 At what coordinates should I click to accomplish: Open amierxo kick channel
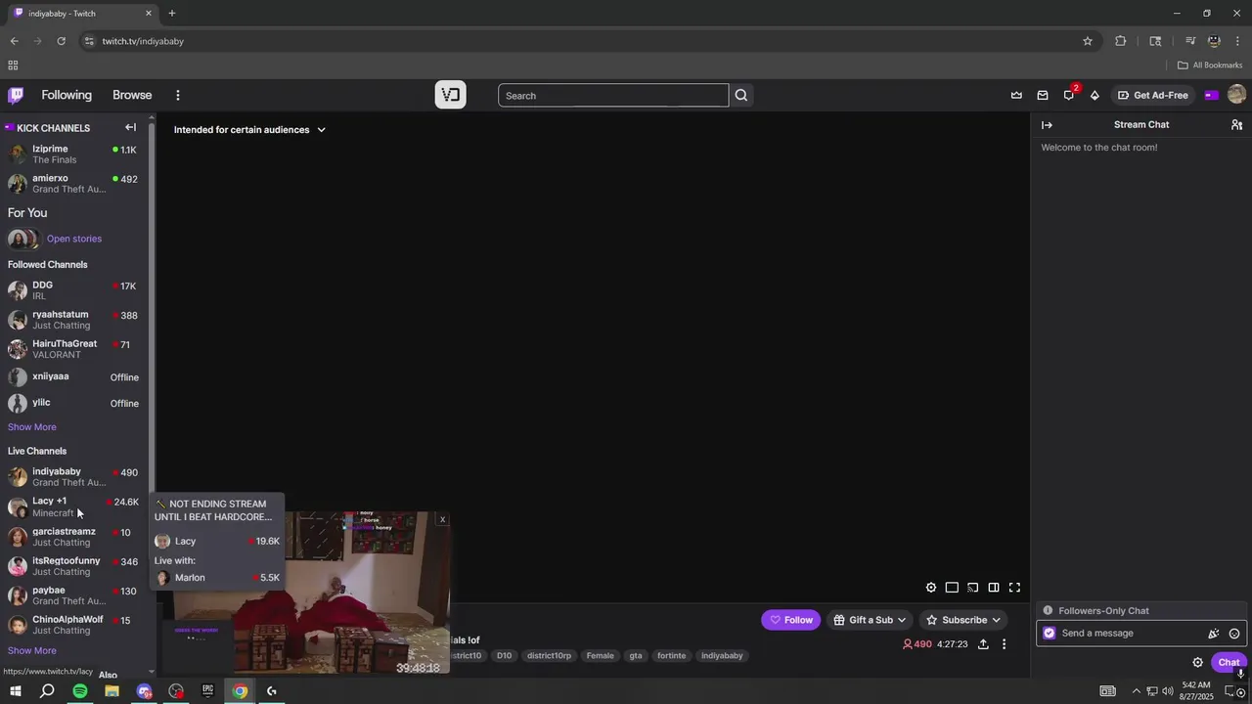(x=74, y=184)
